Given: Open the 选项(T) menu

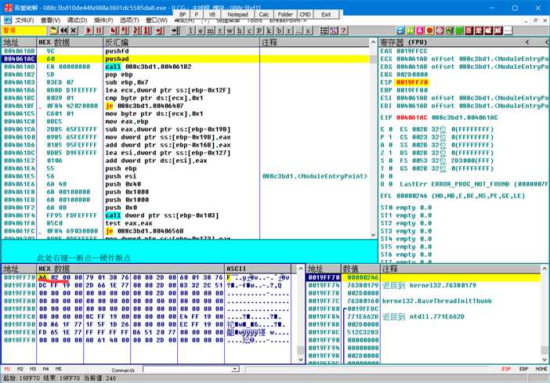Looking at the screenshot, I should point(129,20).
